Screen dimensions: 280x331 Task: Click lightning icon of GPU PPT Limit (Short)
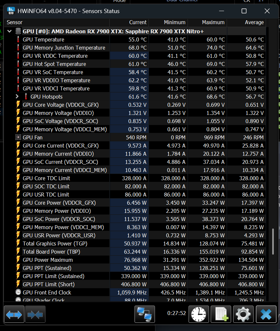[18, 284]
